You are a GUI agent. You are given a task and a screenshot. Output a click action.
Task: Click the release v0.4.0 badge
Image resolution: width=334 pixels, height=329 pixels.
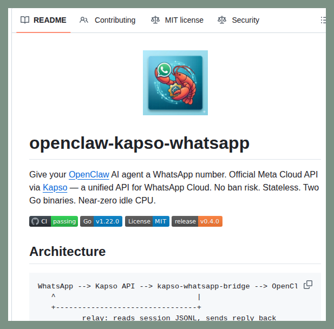(x=197, y=221)
